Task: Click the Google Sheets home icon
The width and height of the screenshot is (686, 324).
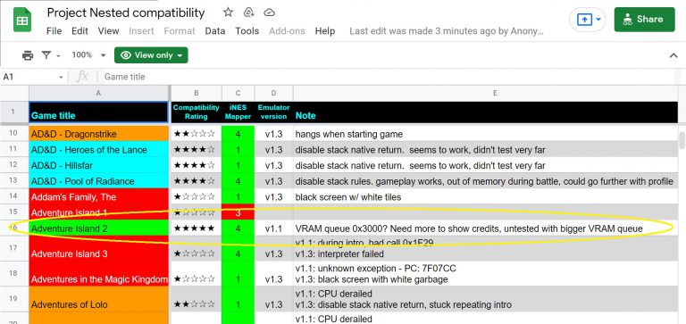Action: [21, 20]
